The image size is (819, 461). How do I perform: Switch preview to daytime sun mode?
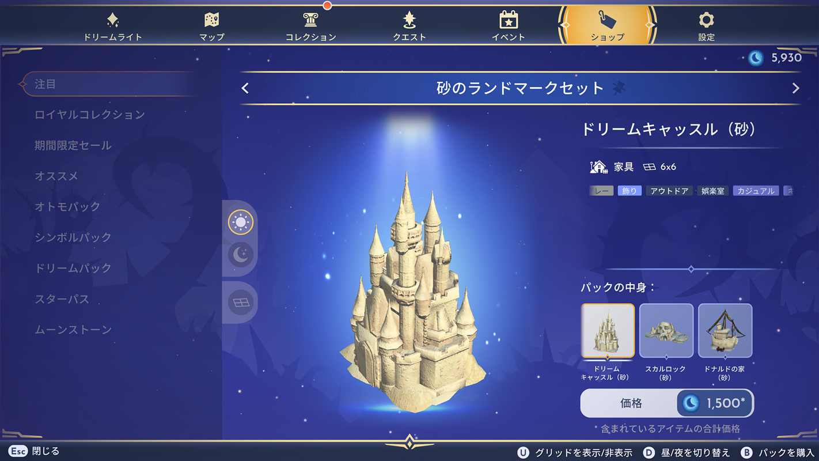click(x=240, y=222)
